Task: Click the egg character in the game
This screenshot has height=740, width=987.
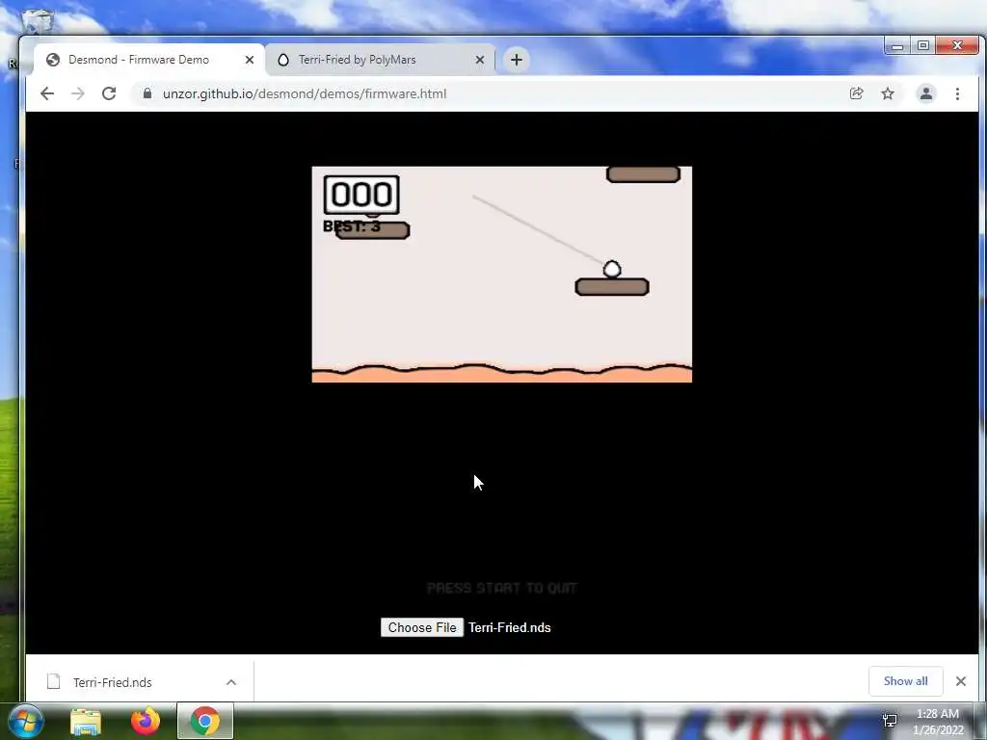Action: pos(612,270)
